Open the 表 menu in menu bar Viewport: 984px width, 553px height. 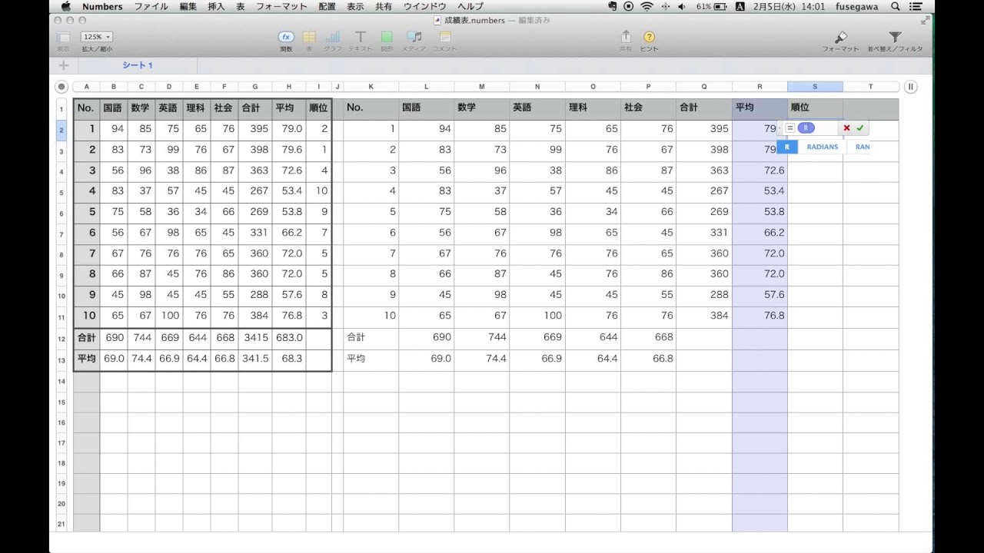click(241, 6)
